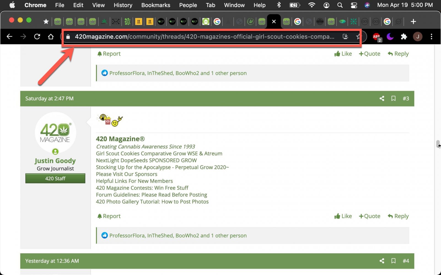The image size is (441, 275).
Task: Go back to the previous page
Action: (x=9, y=37)
